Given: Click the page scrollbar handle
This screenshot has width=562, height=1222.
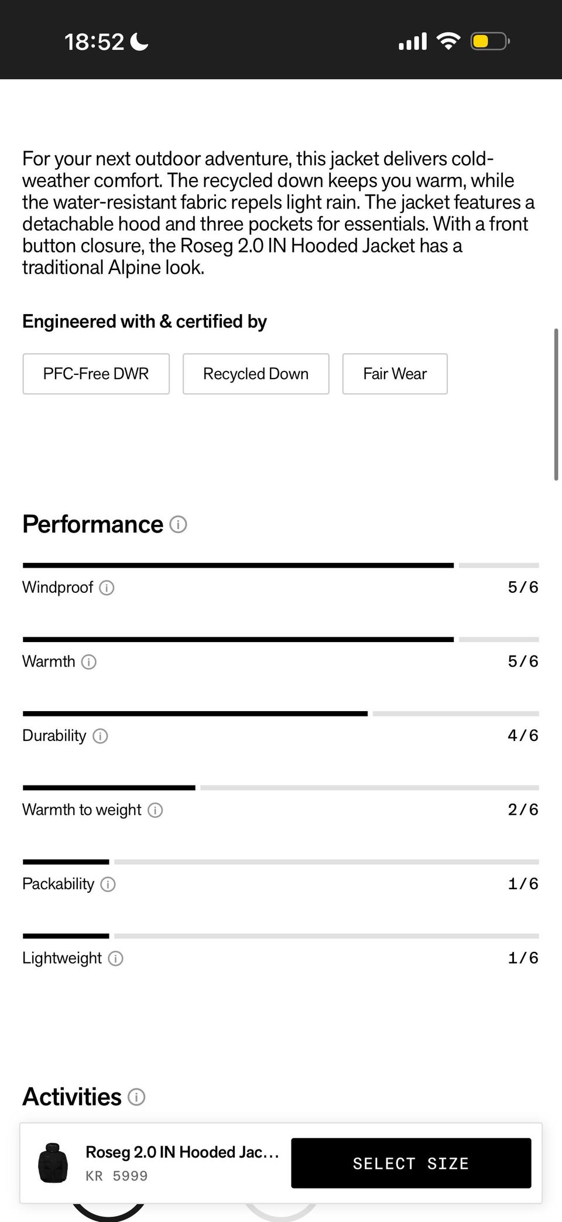Looking at the screenshot, I should point(556,404).
